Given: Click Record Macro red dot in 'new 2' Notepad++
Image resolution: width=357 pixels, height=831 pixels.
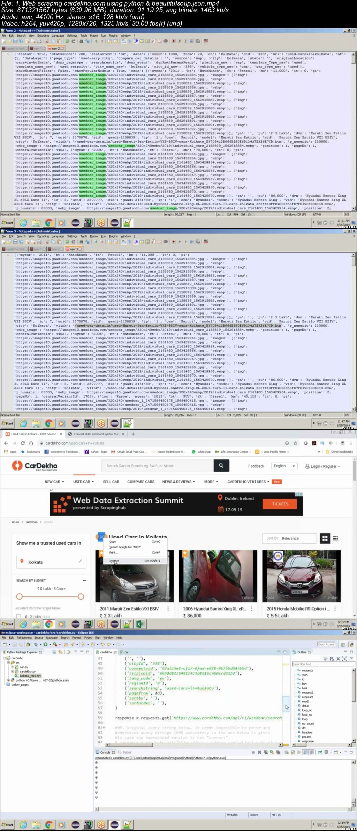Looking at the screenshot, I should 174,41.
